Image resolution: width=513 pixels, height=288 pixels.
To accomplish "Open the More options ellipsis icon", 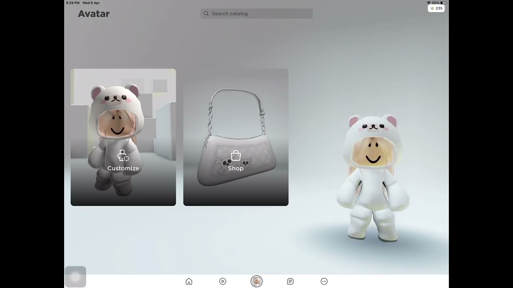I will pos(324,282).
